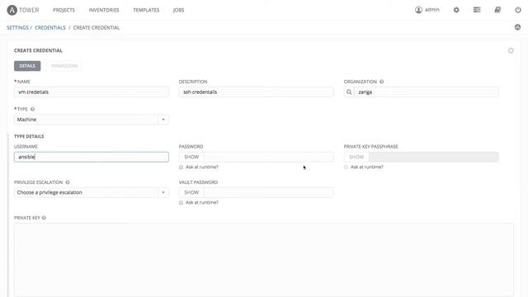Open the admin user profile
The width and height of the screenshot is (528, 297).
coord(427,10)
